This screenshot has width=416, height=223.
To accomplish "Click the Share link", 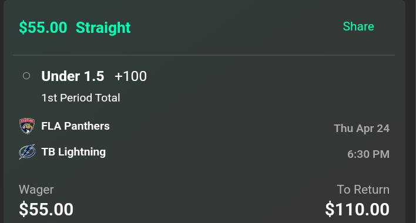I will [358, 26].
